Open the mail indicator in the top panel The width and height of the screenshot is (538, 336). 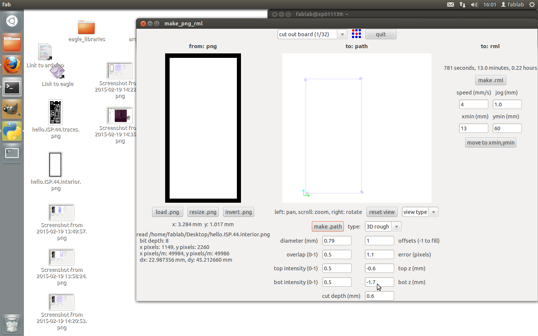click(x=451, y=4)
